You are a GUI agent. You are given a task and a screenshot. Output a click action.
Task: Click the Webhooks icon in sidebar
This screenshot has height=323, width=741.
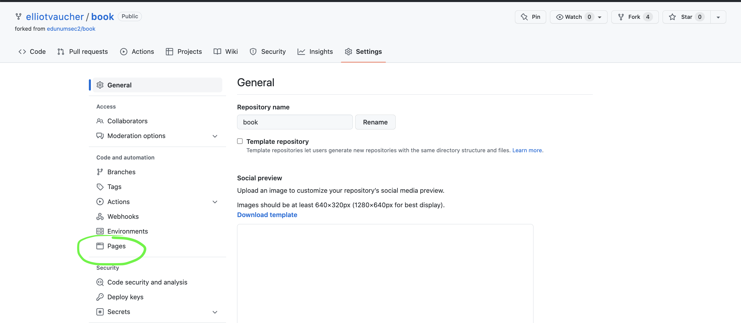100,216
